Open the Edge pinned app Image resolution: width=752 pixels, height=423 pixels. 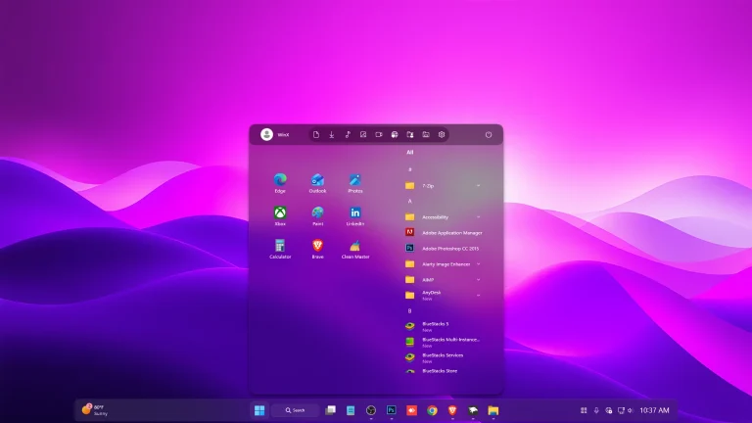coord(280,183)
